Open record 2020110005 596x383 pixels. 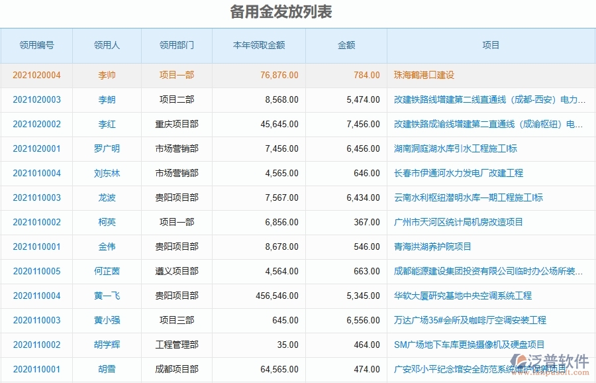(36, 271)
